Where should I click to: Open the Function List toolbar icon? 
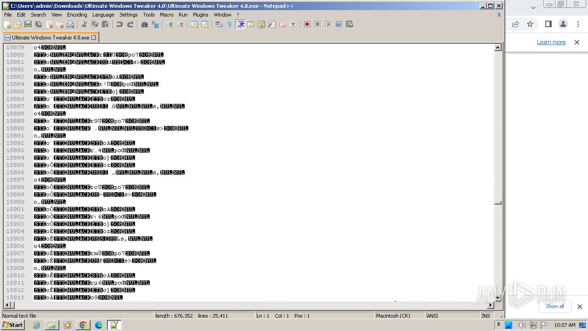(x=272, y=24)
